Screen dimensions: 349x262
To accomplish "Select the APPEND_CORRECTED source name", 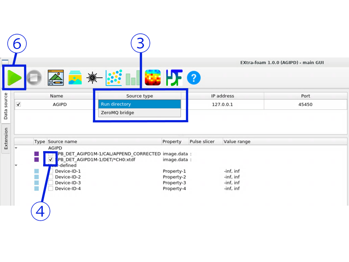I will coord(109,154).
